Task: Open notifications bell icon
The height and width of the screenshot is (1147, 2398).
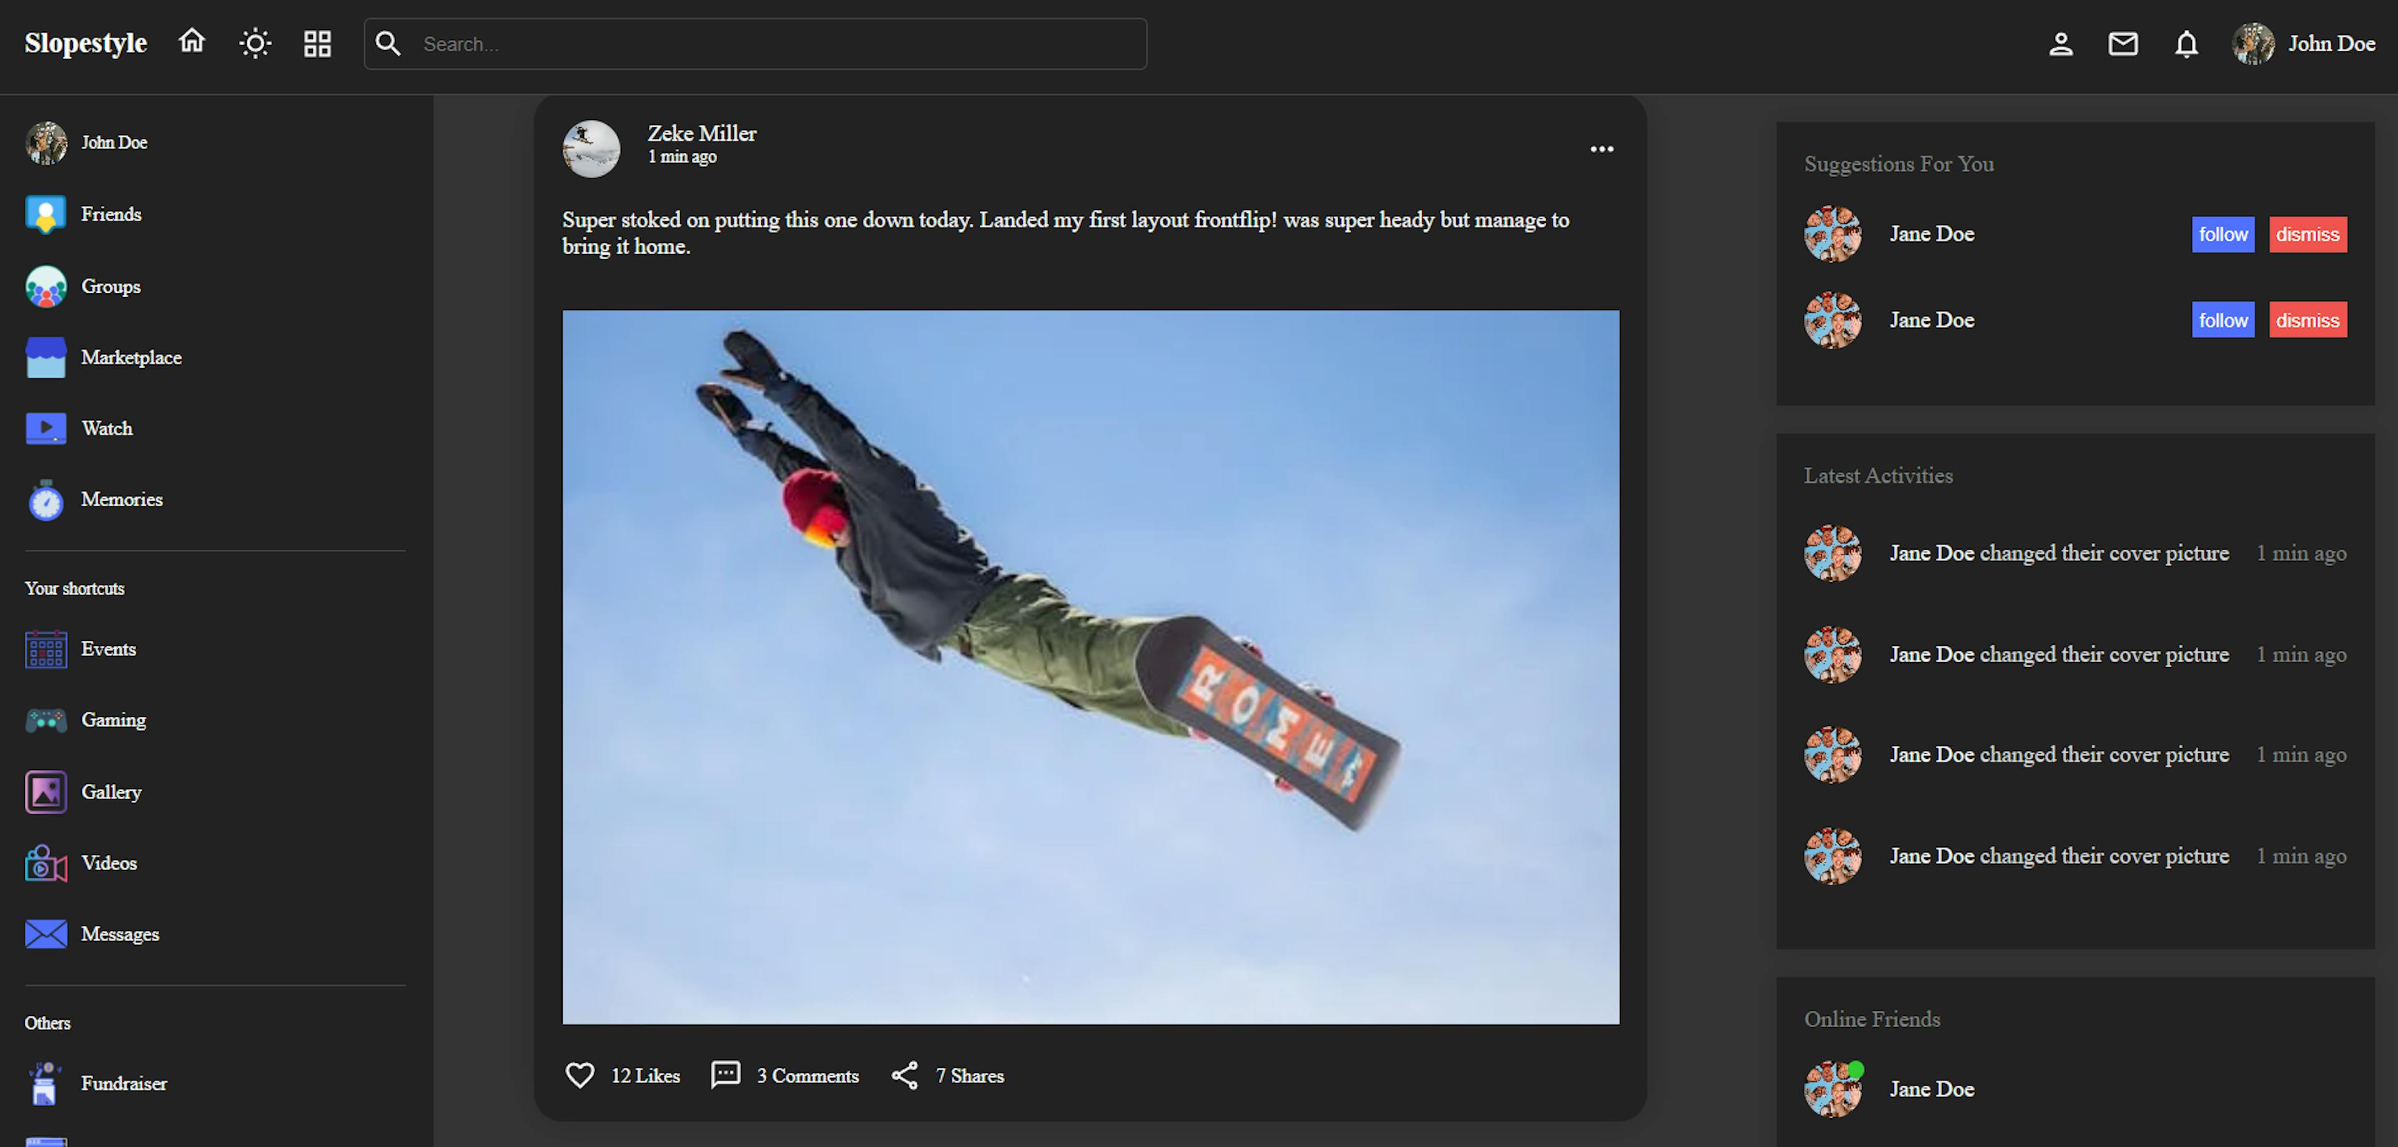Action: coord(2186,44)
